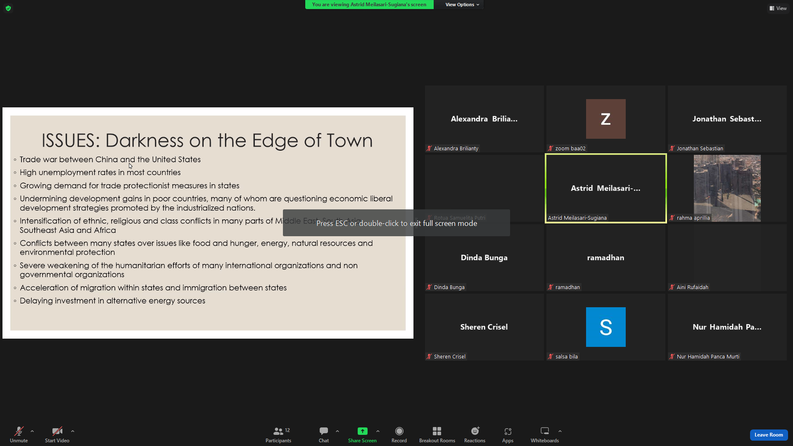
Task: Click the green encryption shield icon
Action: [8, 8]
